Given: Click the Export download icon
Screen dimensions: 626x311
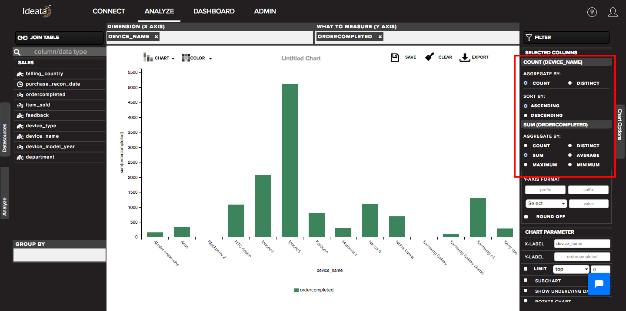Looking at the screenshot, I should [465, 57].
